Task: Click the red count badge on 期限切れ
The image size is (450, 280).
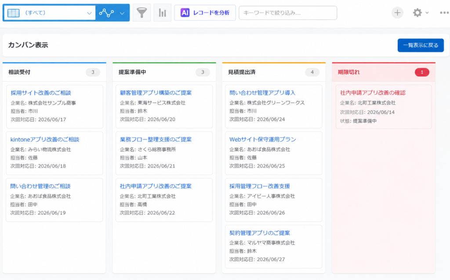Action: click(422, 72)
